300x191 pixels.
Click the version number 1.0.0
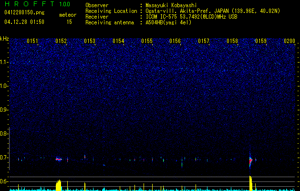coord(64,4)
